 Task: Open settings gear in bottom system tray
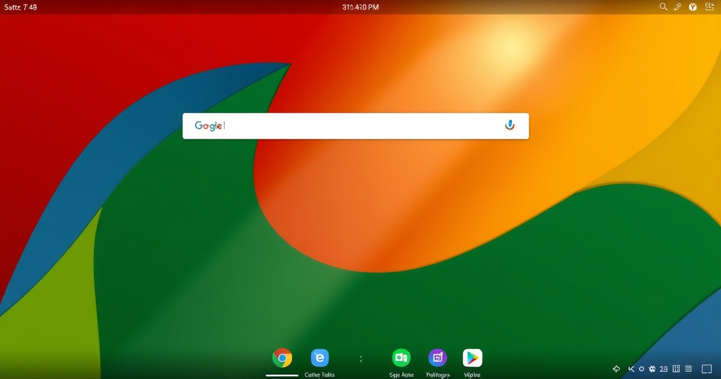(x=652, y=369)
